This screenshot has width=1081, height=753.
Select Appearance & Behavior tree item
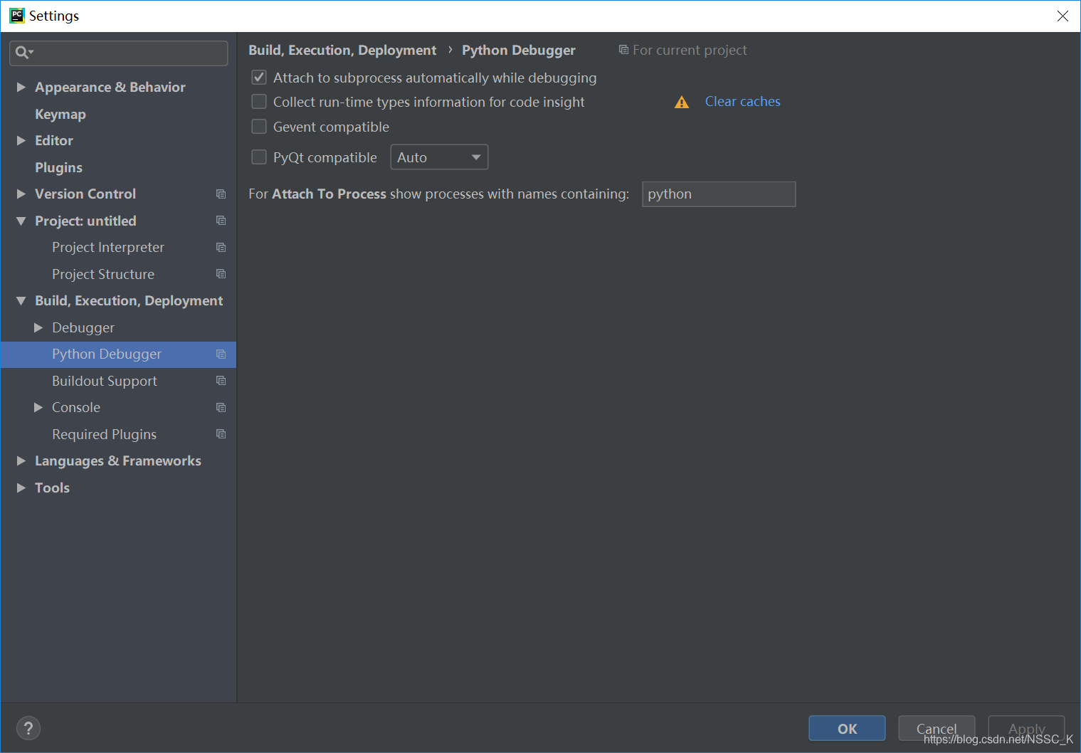click(110, 87)
